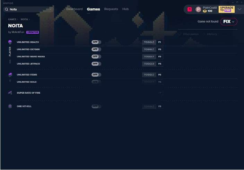This screenshot has width=244, height=170.
Task: Open the Requests tab
Action: [x=111, y=9]
